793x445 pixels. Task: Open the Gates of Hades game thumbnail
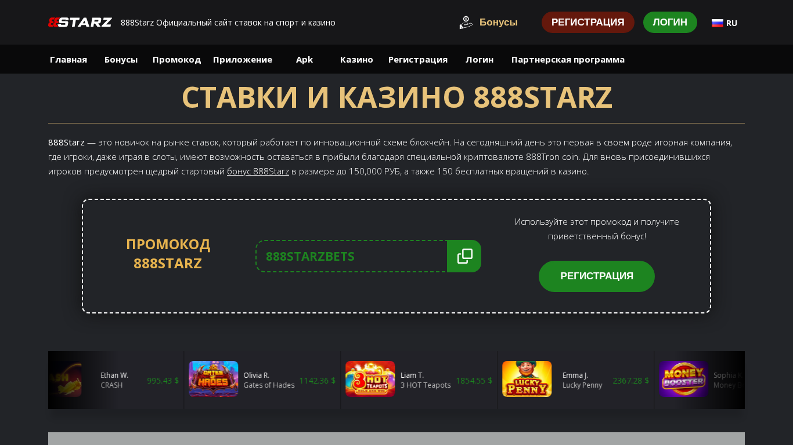tap(213, 379)
